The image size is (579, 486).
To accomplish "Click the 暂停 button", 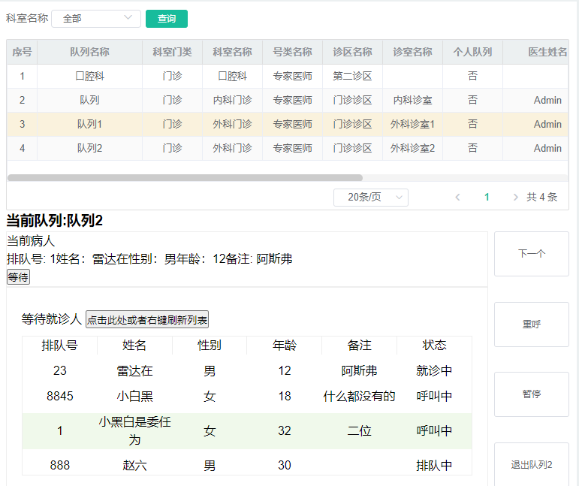I will (532, 394).
